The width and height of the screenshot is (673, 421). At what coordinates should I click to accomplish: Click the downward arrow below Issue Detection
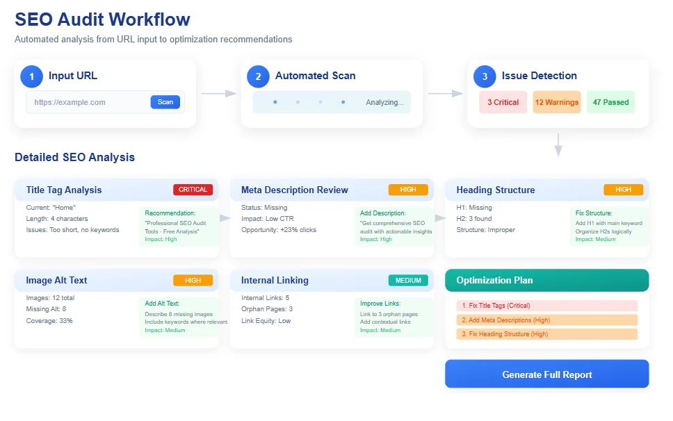pos(558,144)
